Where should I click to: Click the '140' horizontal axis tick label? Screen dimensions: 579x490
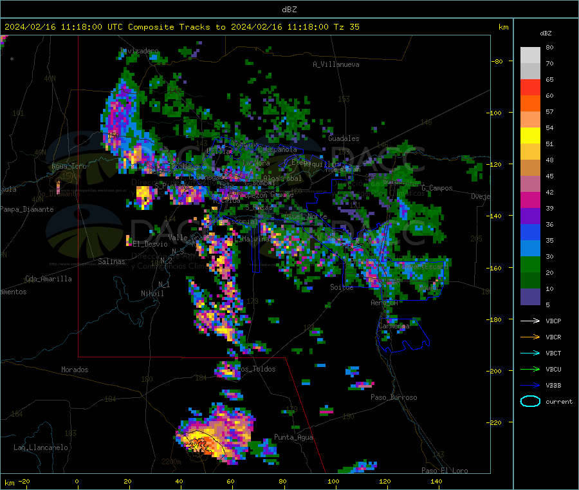tap(436, 481)
